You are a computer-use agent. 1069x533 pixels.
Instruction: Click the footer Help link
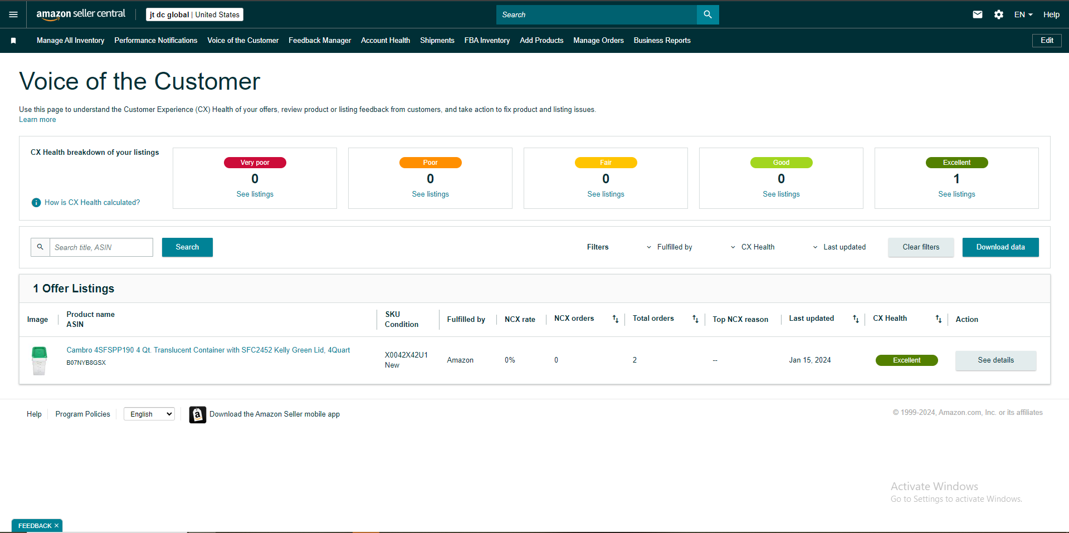34,414
